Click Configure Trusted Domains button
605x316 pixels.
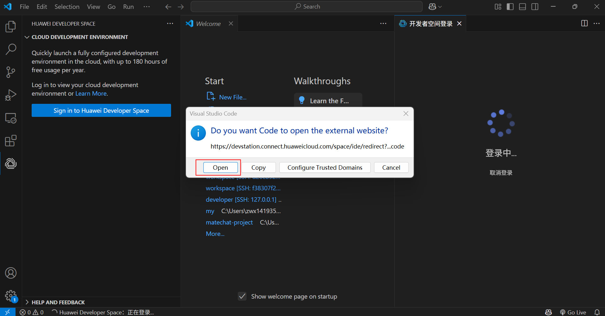pos(325,167)
